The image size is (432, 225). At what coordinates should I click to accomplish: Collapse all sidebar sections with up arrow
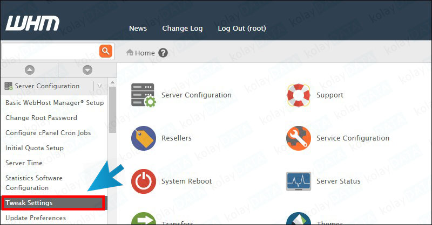pyautogui.click(x=30, y=69)
